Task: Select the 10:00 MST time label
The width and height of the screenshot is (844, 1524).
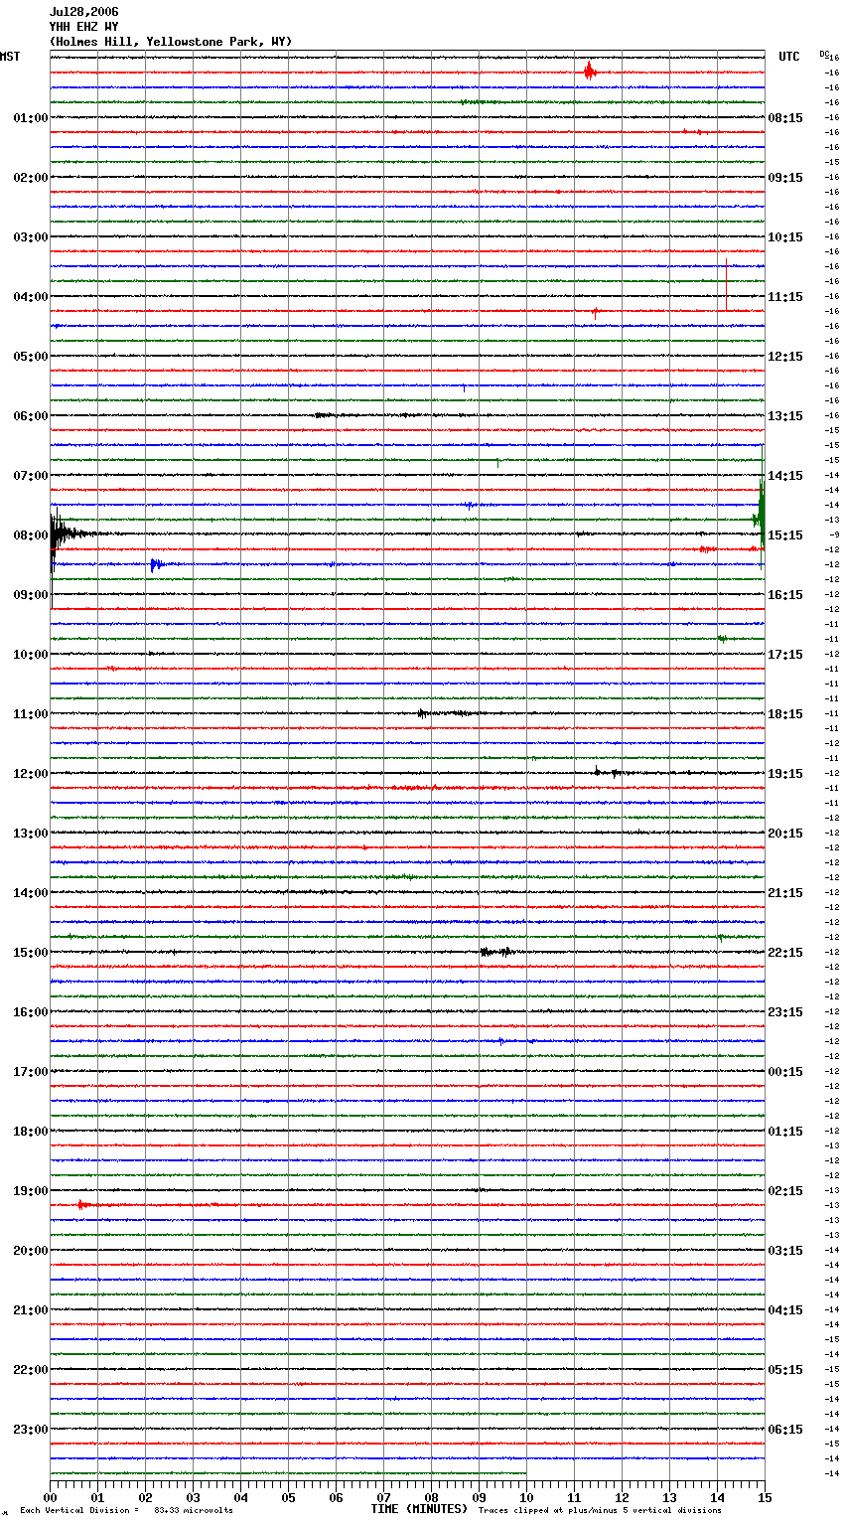Action: coord(31,655)
